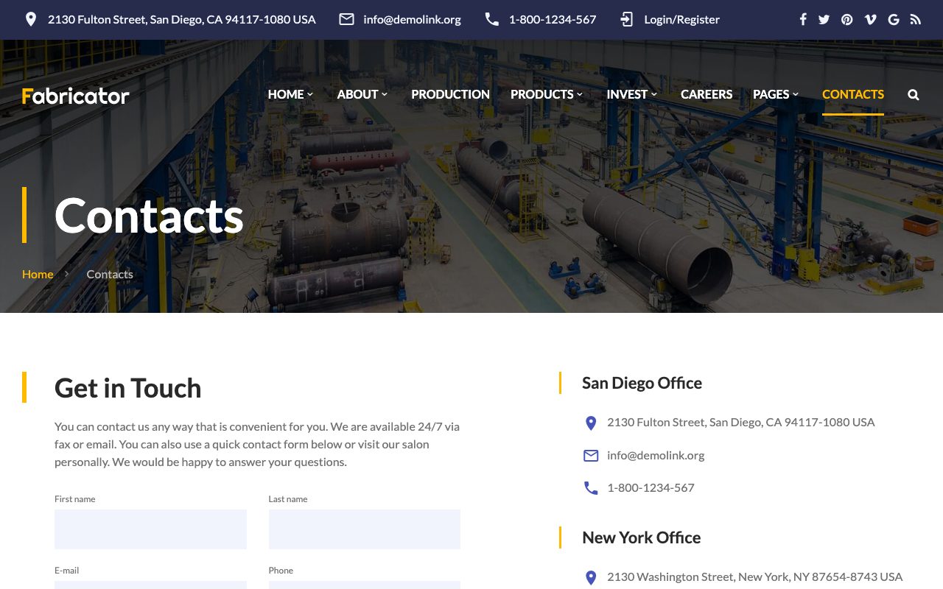Screen dimensions: 943x589
Task: Click San Diego Office location pin icon
Action: tap(590, 423)
